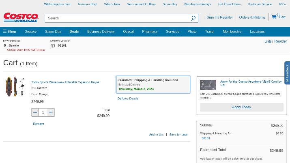
Task: Open the Same-Day navigation item
Action: coord(53,31)
